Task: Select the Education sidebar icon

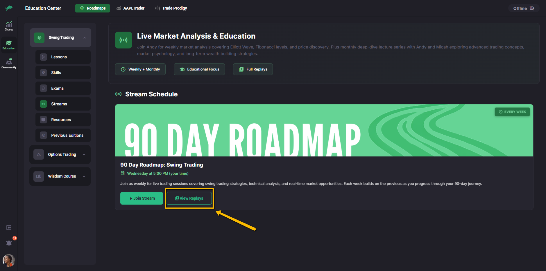Action: click(9, 45)
